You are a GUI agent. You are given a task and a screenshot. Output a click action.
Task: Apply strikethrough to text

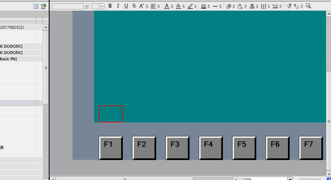pyautogui.click(x=134, y=6)
